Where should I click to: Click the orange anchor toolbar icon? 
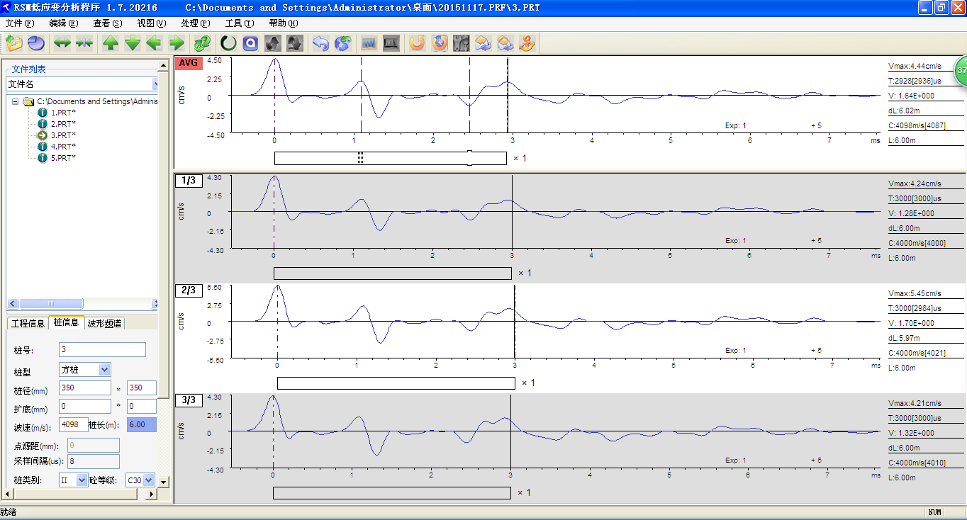pos(526,43)
